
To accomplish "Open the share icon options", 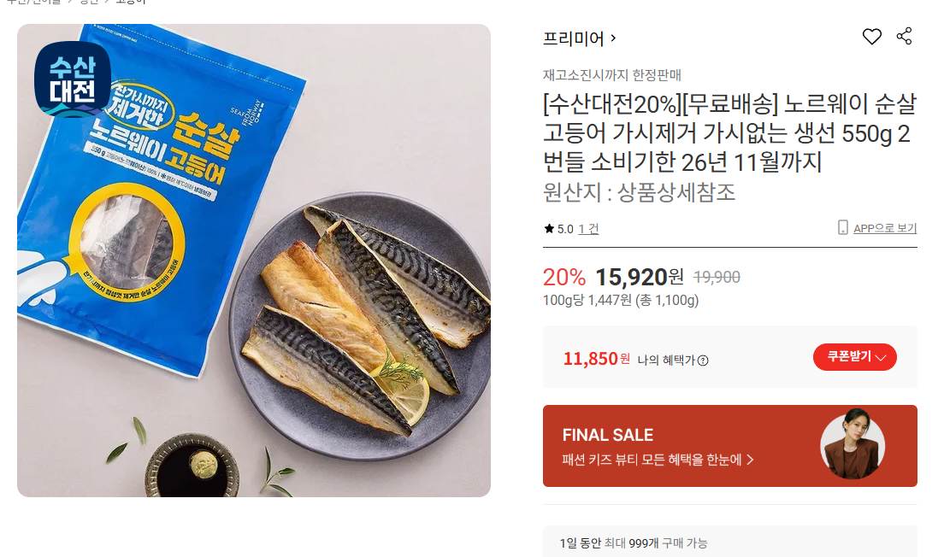I will coord(904,36).
